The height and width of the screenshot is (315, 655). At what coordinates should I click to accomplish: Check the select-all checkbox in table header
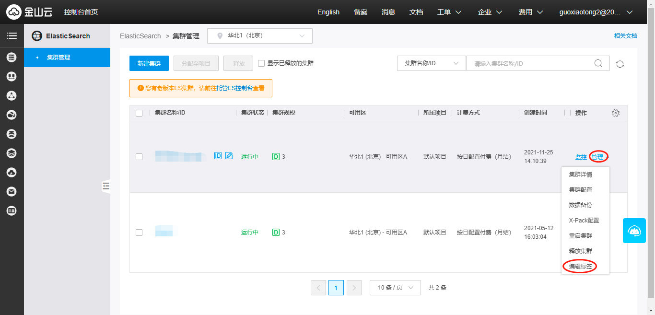point(139,113)
